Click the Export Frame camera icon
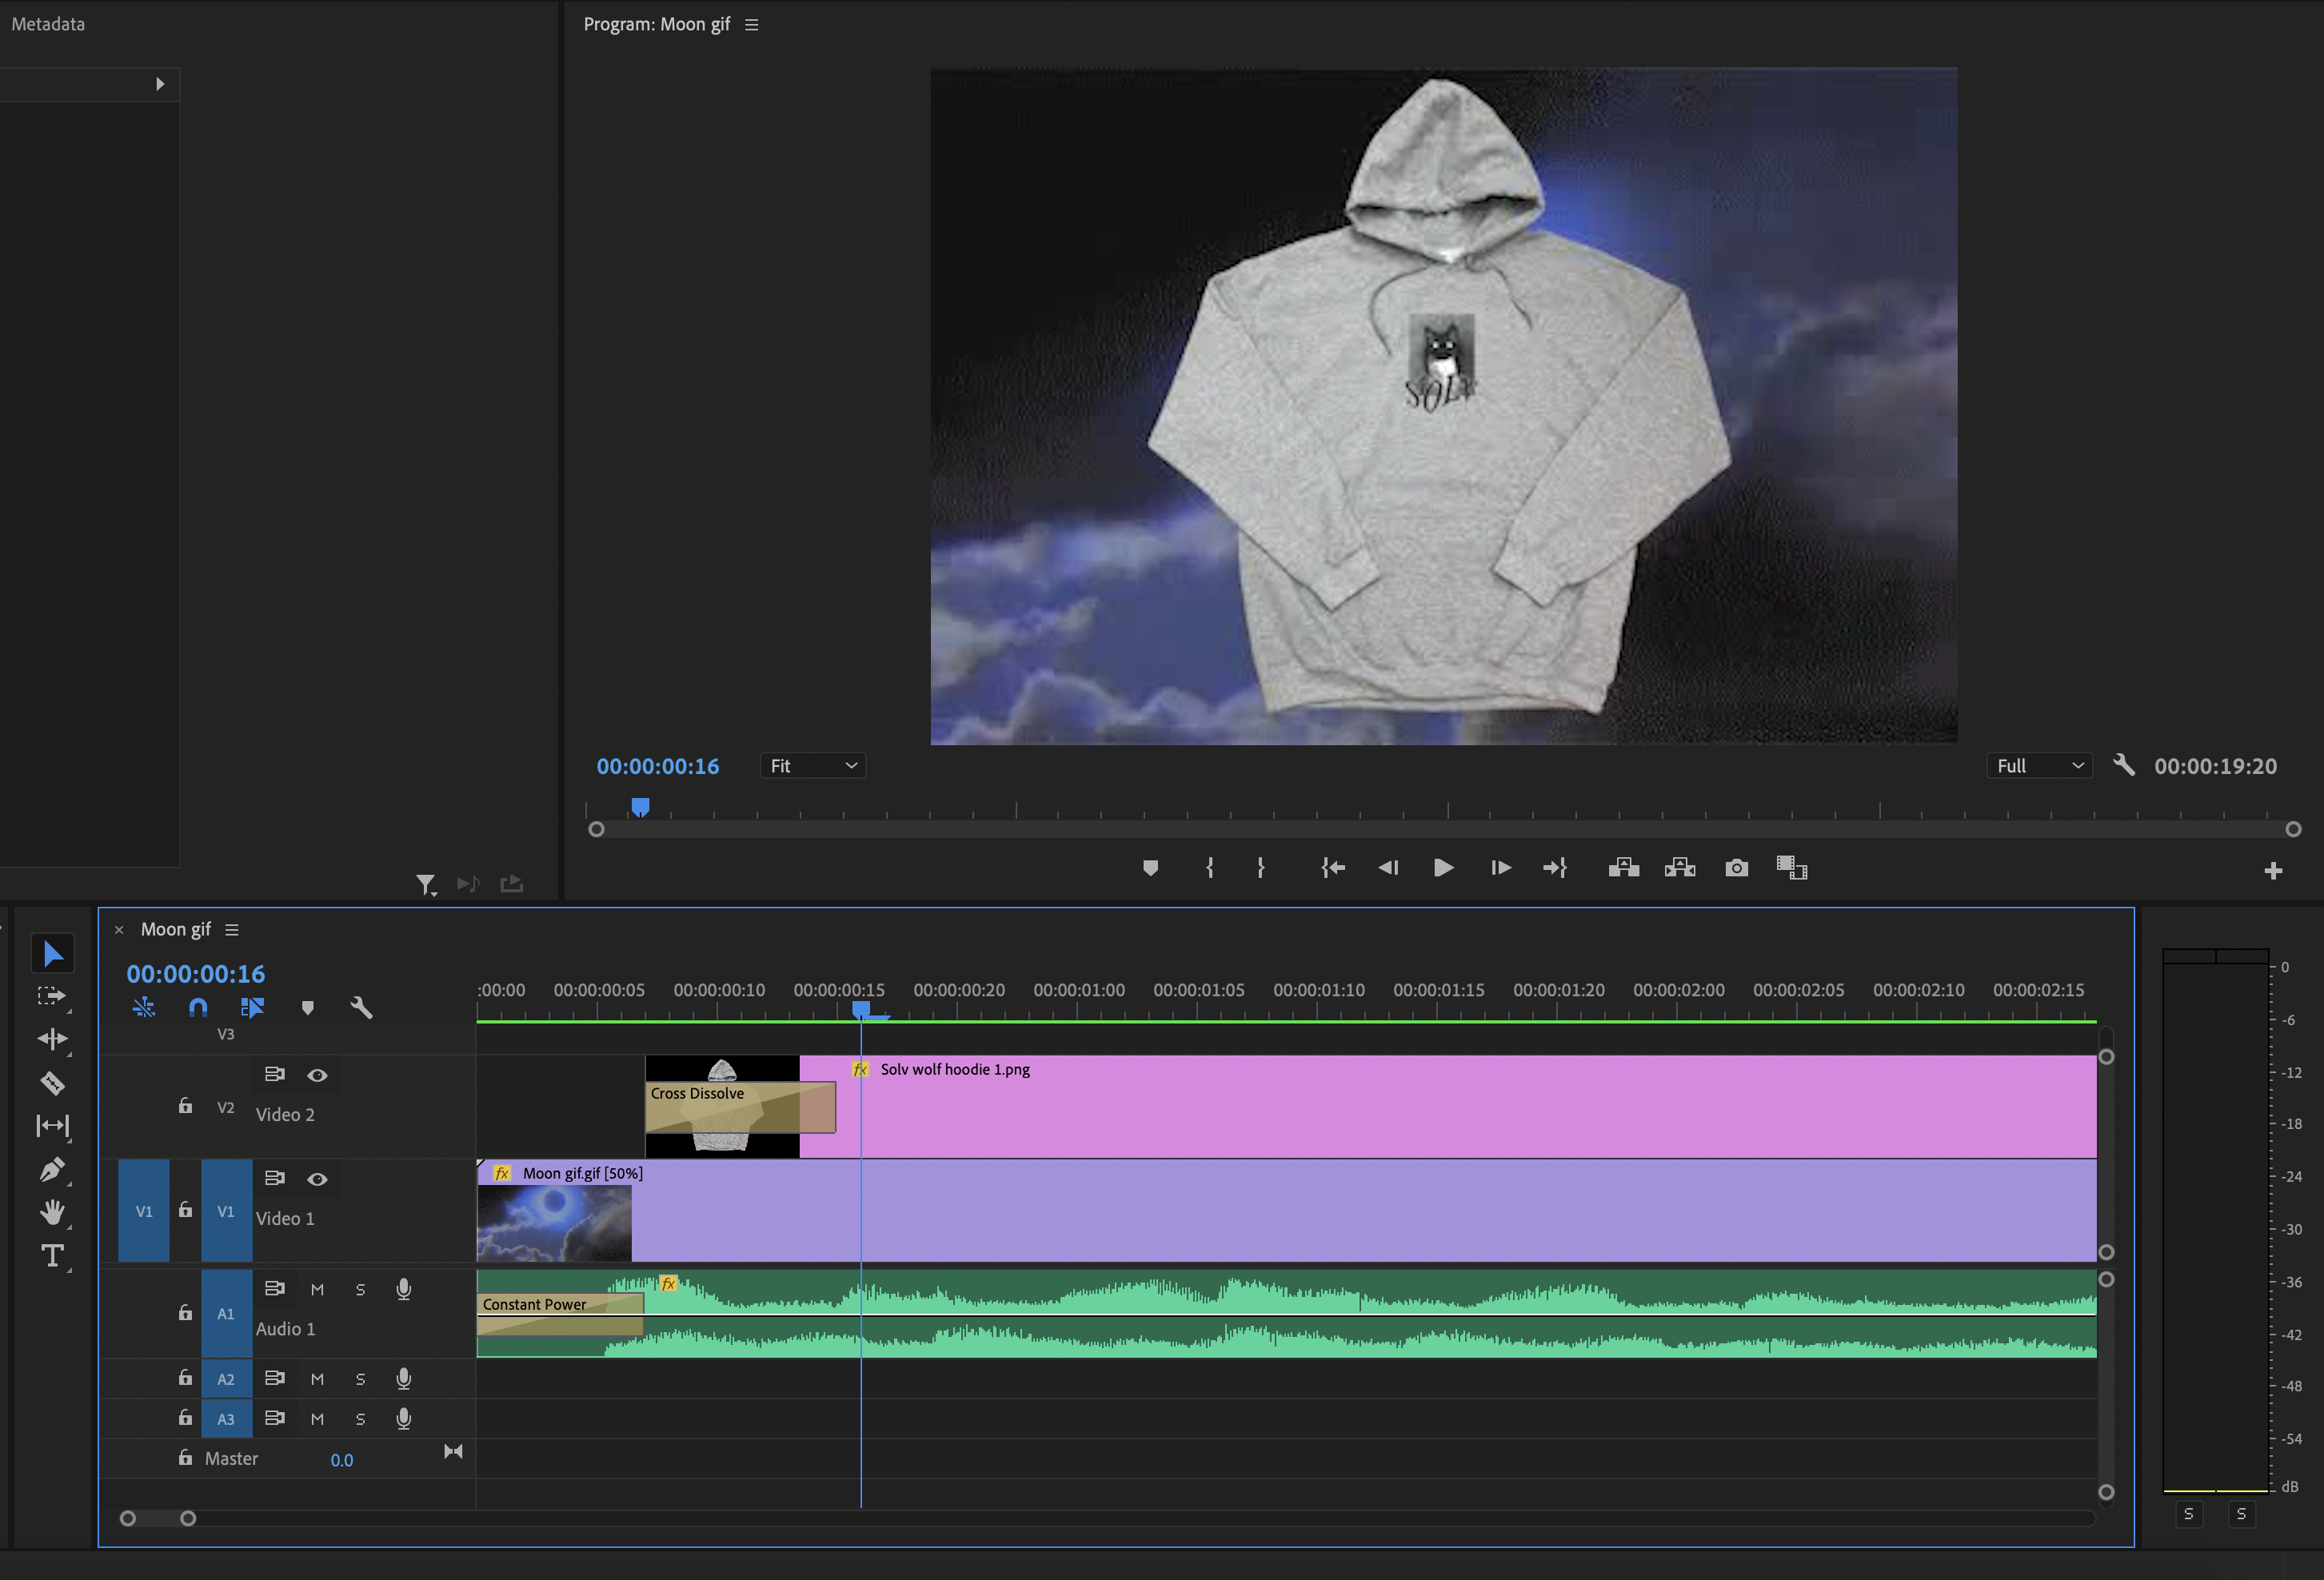2324x1580 pixels. click(x=1737, y=868)
